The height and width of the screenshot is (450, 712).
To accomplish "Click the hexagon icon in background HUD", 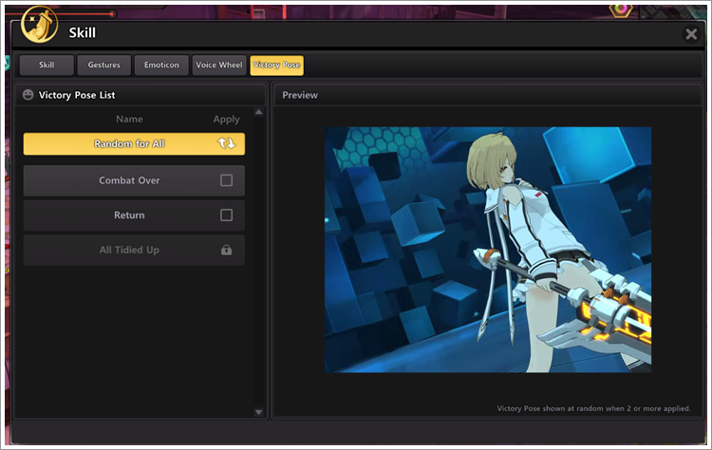I will click(621, 10).
